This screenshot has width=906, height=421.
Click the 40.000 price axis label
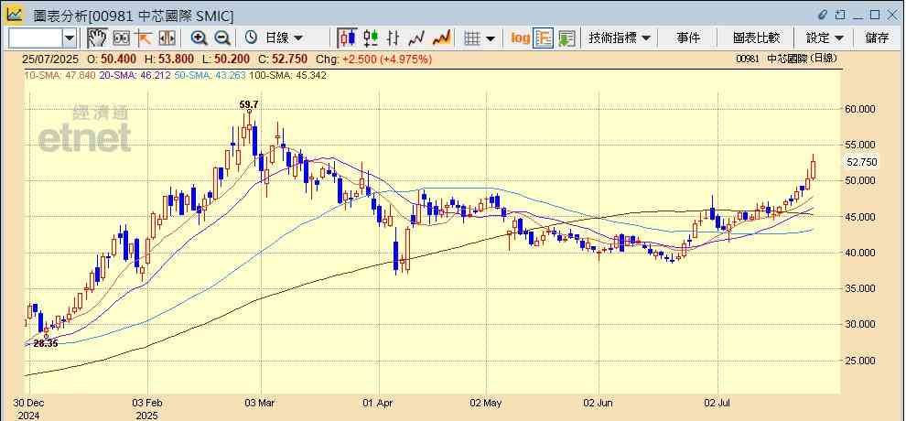(858, 253)
